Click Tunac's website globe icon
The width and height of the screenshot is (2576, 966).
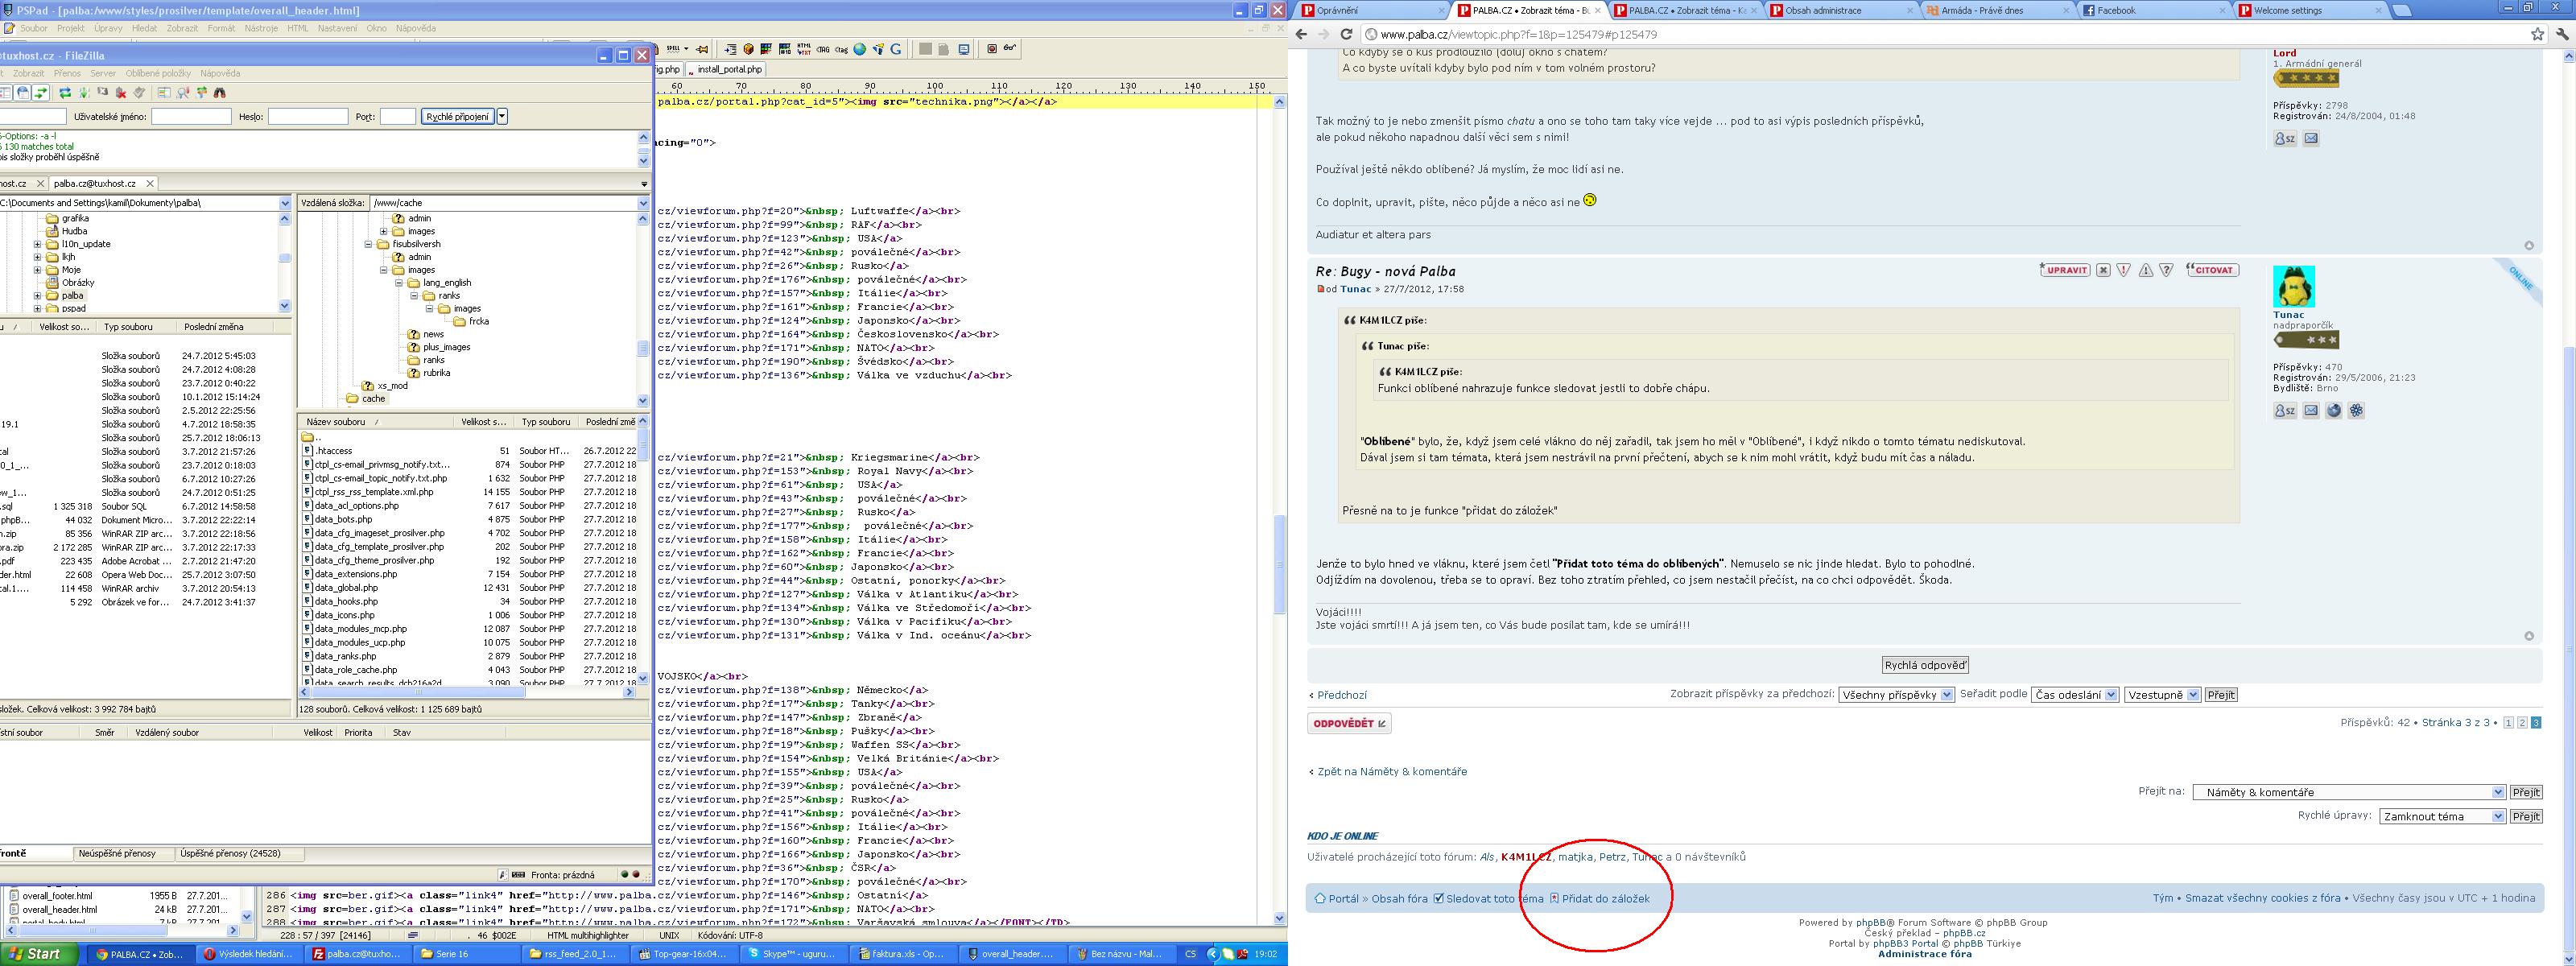[2333, 411]
